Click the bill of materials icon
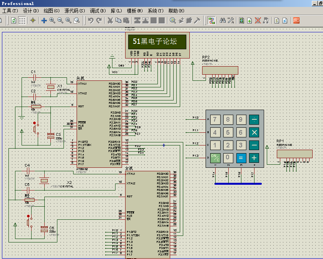The image size is (323, 259). click(x=276, y=20)
